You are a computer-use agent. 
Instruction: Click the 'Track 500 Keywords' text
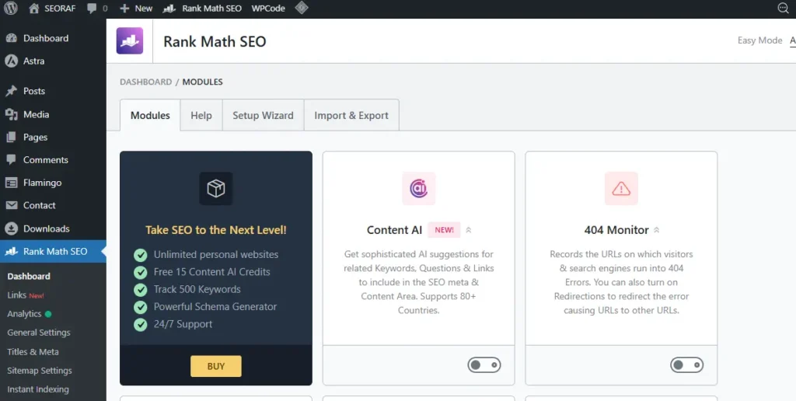click(x=197, y=289)
